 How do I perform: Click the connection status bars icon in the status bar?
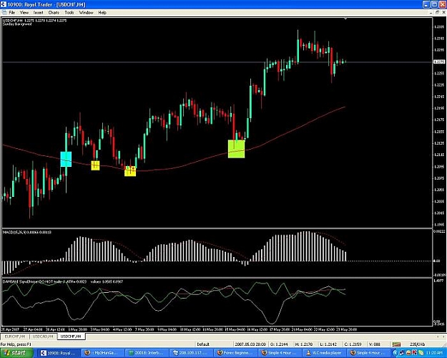[x=396, y=344]
